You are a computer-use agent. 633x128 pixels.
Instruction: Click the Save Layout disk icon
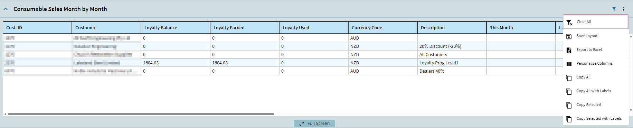tap(569, 36)
